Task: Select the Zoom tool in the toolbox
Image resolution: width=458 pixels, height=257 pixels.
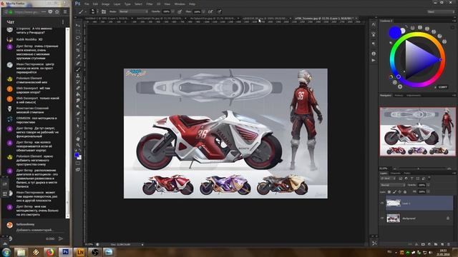Action: coord(78,145)
